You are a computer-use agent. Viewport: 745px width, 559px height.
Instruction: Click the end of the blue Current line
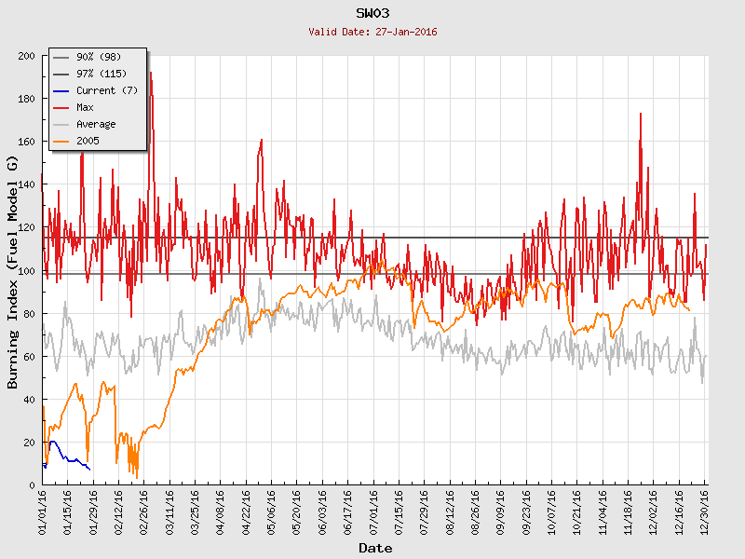[89, 469]
